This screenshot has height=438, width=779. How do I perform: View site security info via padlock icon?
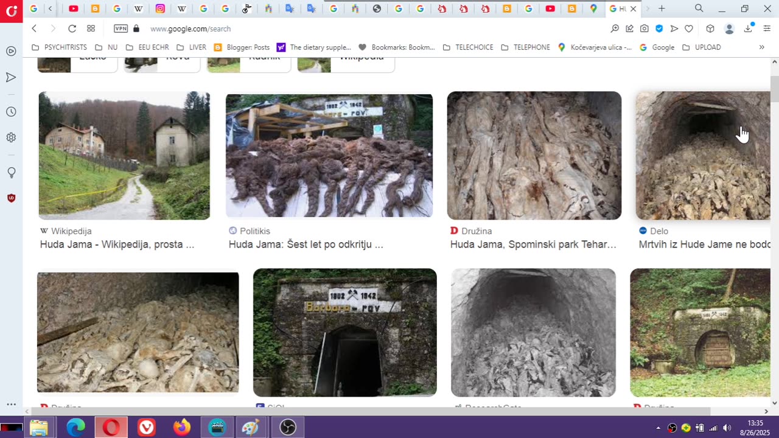point(136,29)
